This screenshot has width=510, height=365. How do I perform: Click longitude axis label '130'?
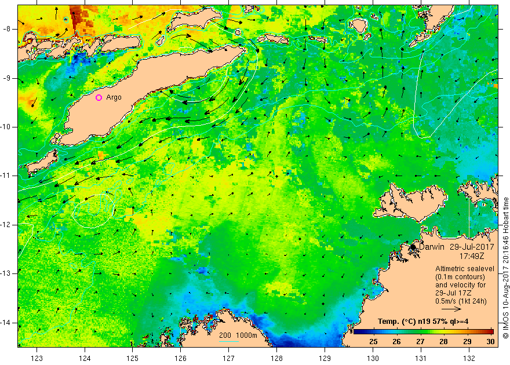tap(373, 359)
